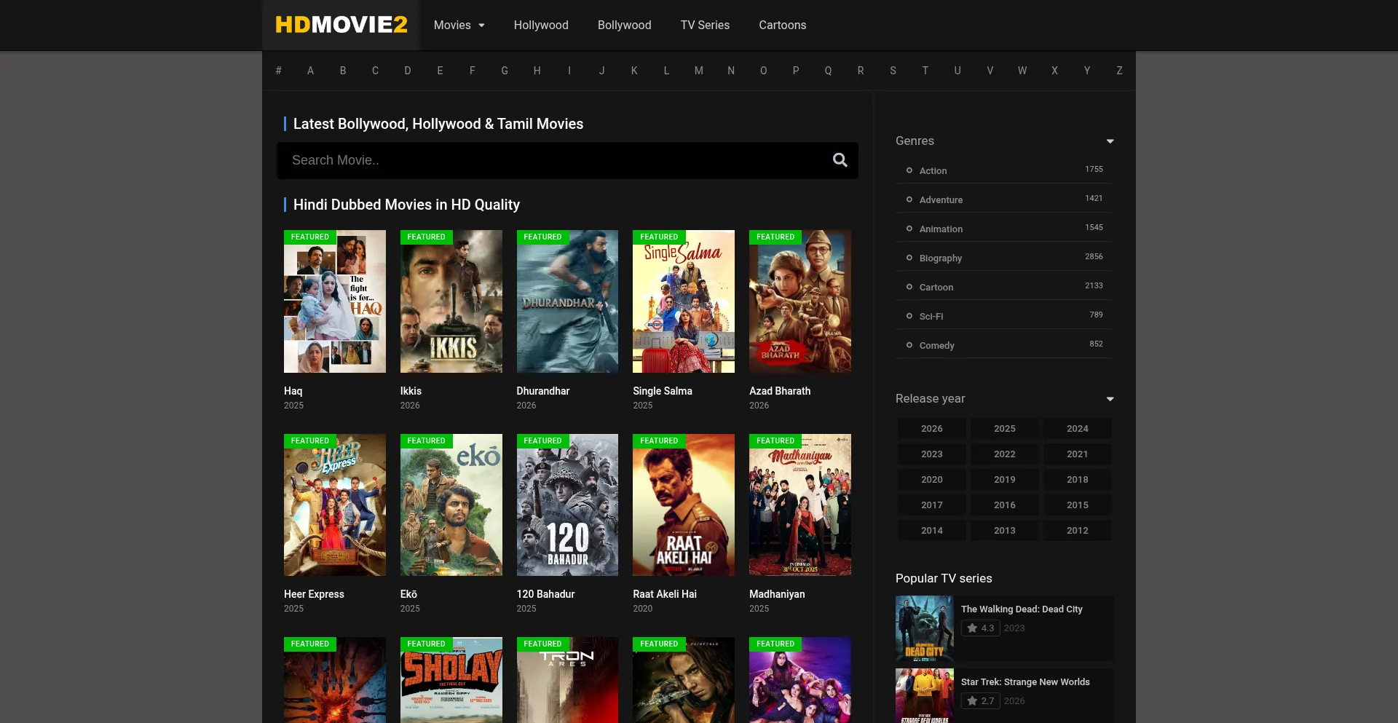Choose release year 2019
This screenshot has height=723, width=1398.
coord(1004,480)
